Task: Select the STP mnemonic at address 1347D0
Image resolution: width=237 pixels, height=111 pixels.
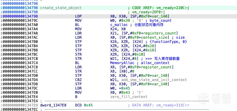Action: (78, 76)
